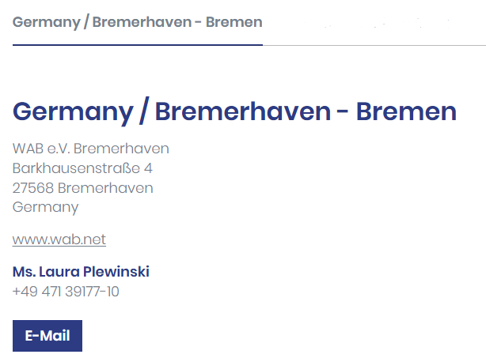486x358 pixels.
Task: Open the www.wab.net website link
Action: [x=59, y=239]
